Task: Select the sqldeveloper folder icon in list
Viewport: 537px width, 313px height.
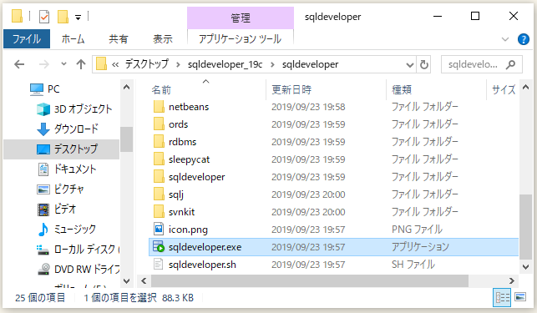Action: [x=159, y=177]
